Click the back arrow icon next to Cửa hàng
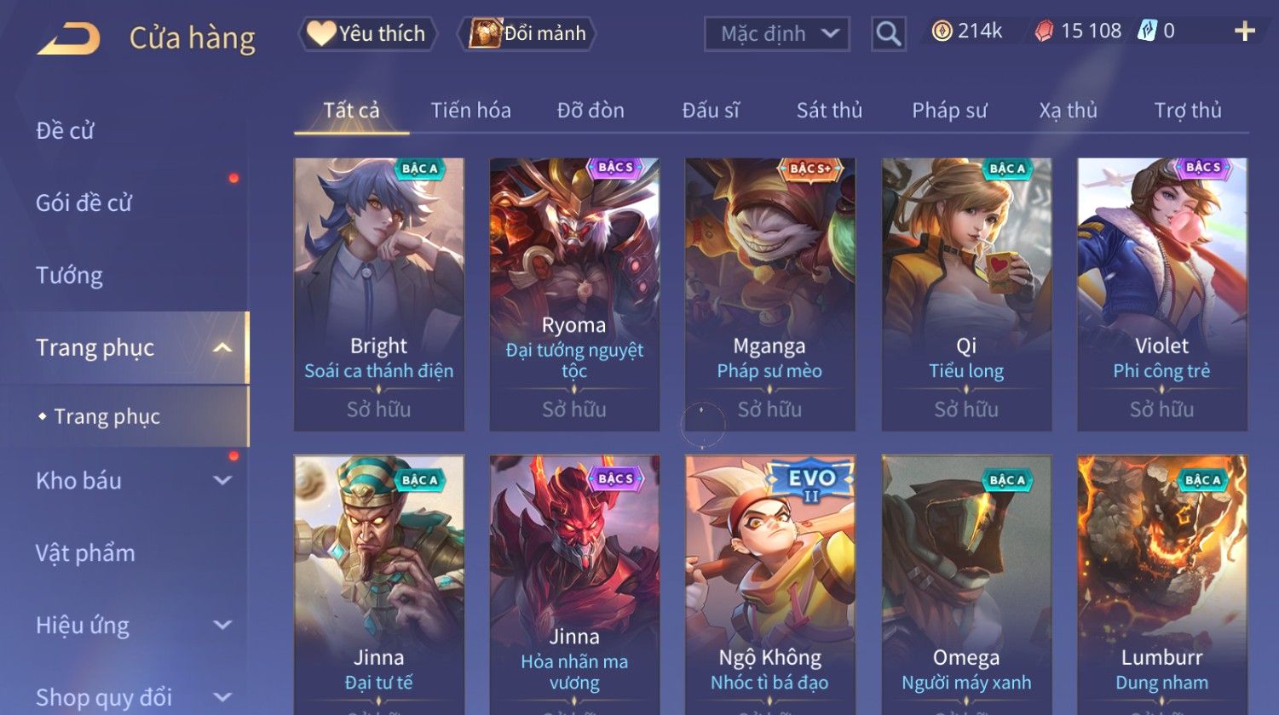Screen dimensions: 1279x715 68,39
